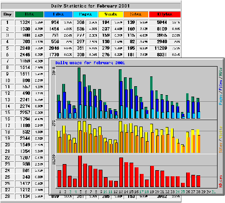The image size is (225, 203).
Task: Click the Day 5 KBytes value 11289
Action: (x=161, y=48)
